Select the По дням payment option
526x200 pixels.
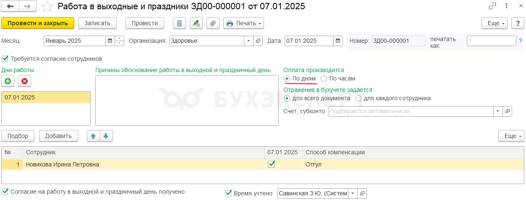(x=287, y=78)
